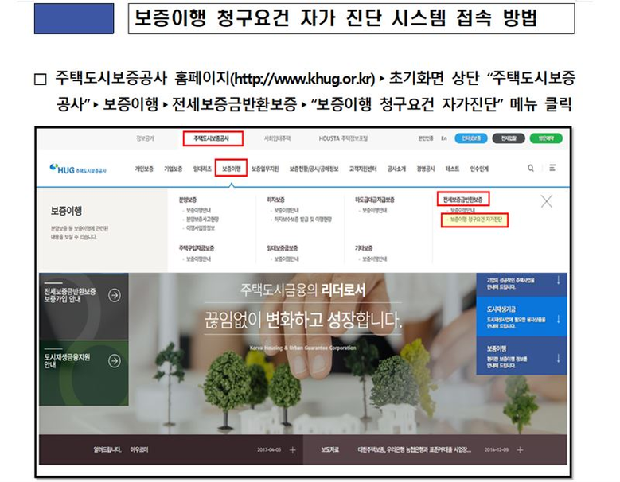Viewport: 620px width, 482px height.
Task: Click plus icon next to 보도자료 date
Action: 520,450
